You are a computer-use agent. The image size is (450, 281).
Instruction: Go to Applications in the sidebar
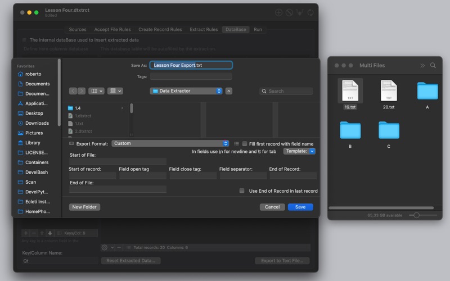click(x=36, y=103)
